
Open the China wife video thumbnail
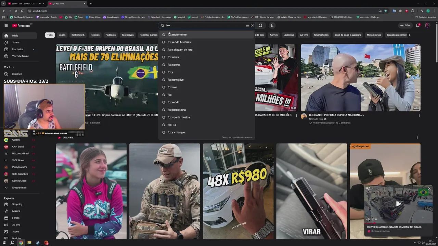coord(361,78)
